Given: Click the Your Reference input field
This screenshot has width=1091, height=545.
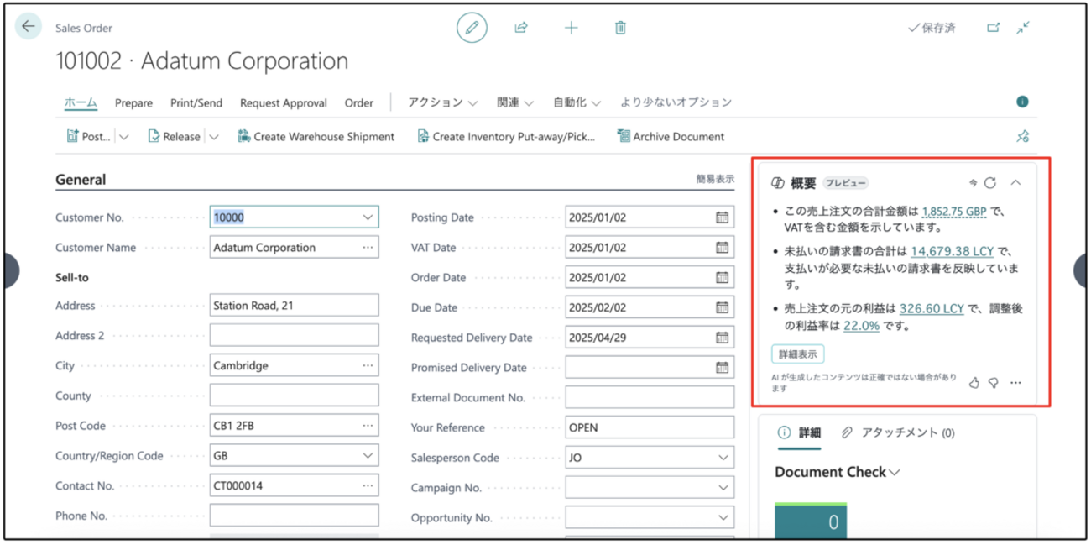Looking at the screenshot, I should (649, 427).
